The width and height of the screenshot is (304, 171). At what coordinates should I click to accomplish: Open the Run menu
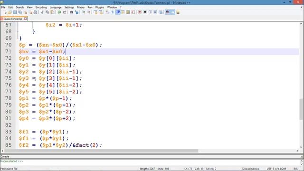pyautogui.click(x=90, y=8)
